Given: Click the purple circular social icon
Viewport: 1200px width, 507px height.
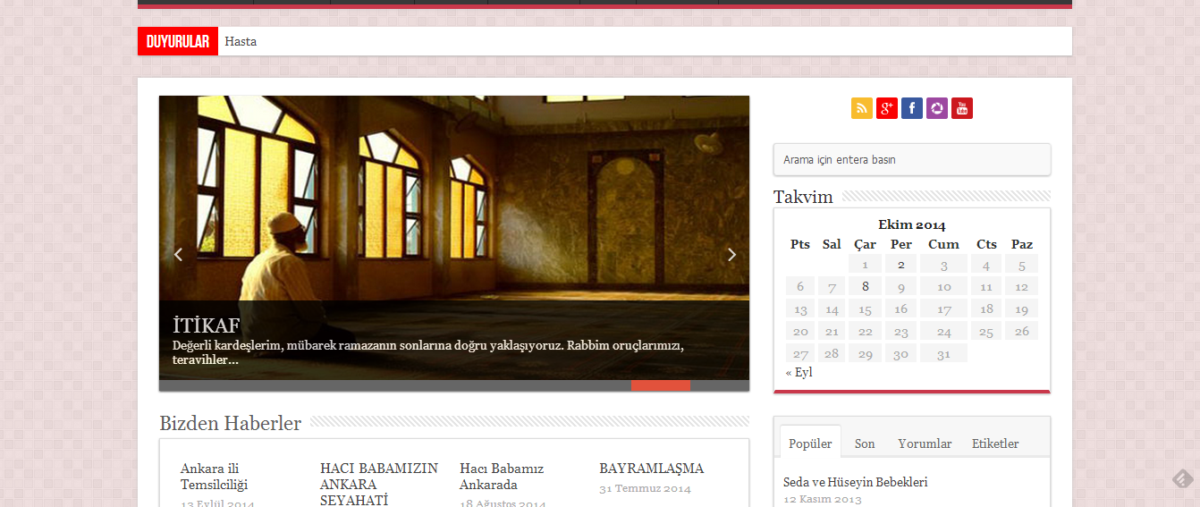Looking at the screenshot, I should tap(936, 108).
